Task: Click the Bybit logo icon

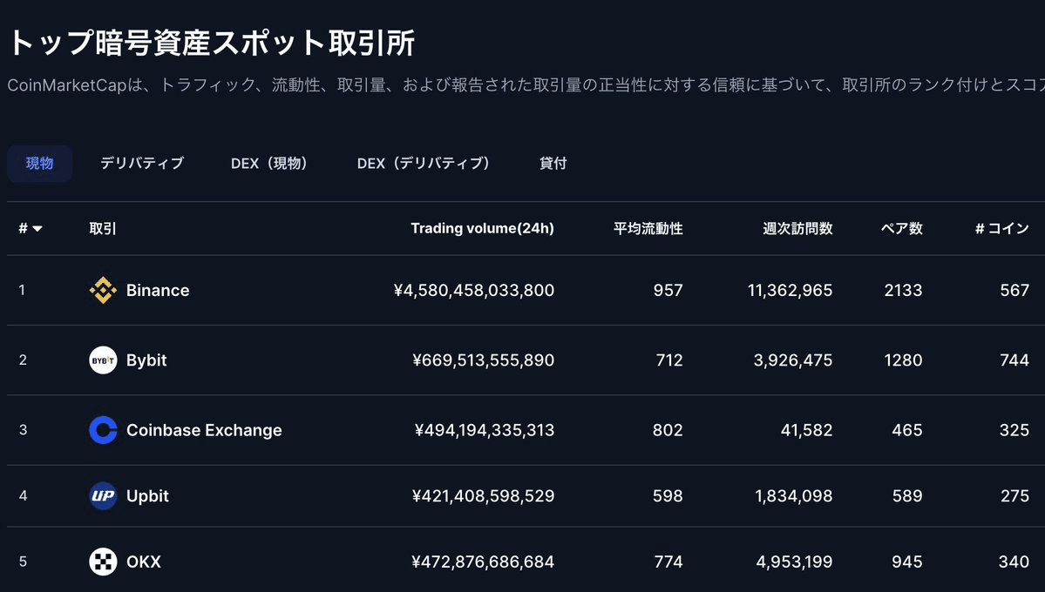Action: coord(103,360)
